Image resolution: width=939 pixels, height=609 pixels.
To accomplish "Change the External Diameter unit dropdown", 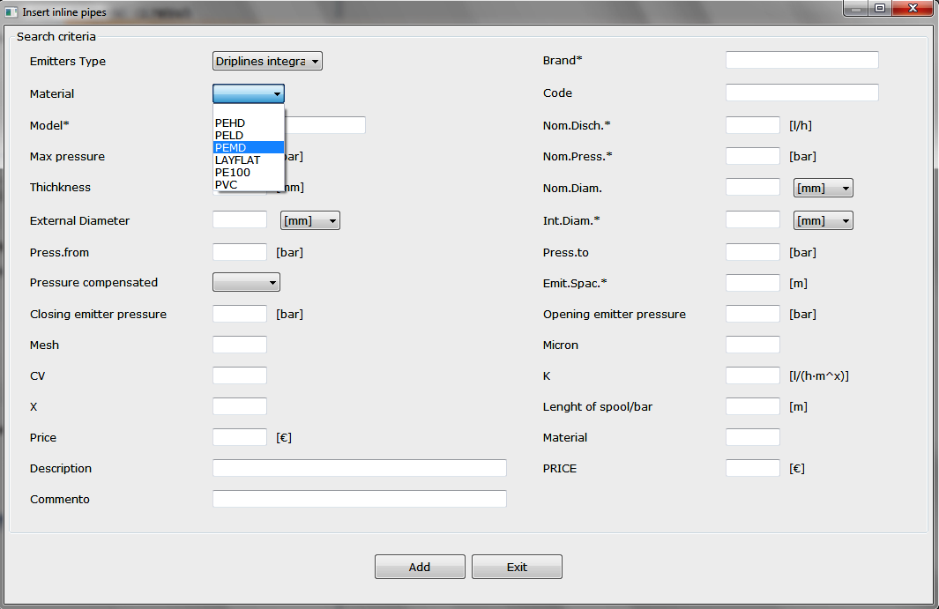I will coord(309,221).
